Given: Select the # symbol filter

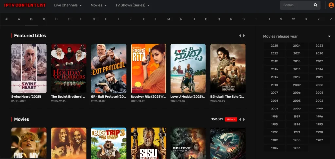Looking at the screenshot, I should click(7, 19).
